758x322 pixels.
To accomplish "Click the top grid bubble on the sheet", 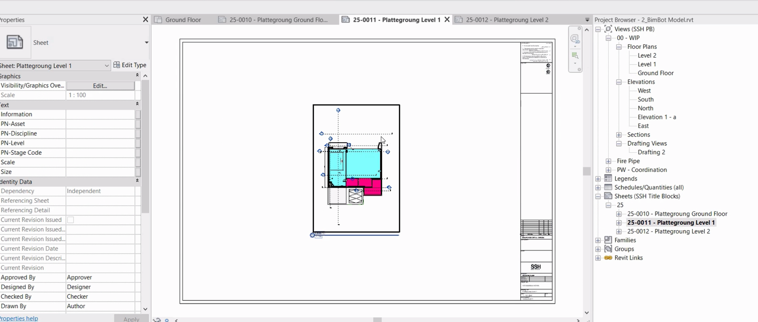I will (x=338, y=110).
